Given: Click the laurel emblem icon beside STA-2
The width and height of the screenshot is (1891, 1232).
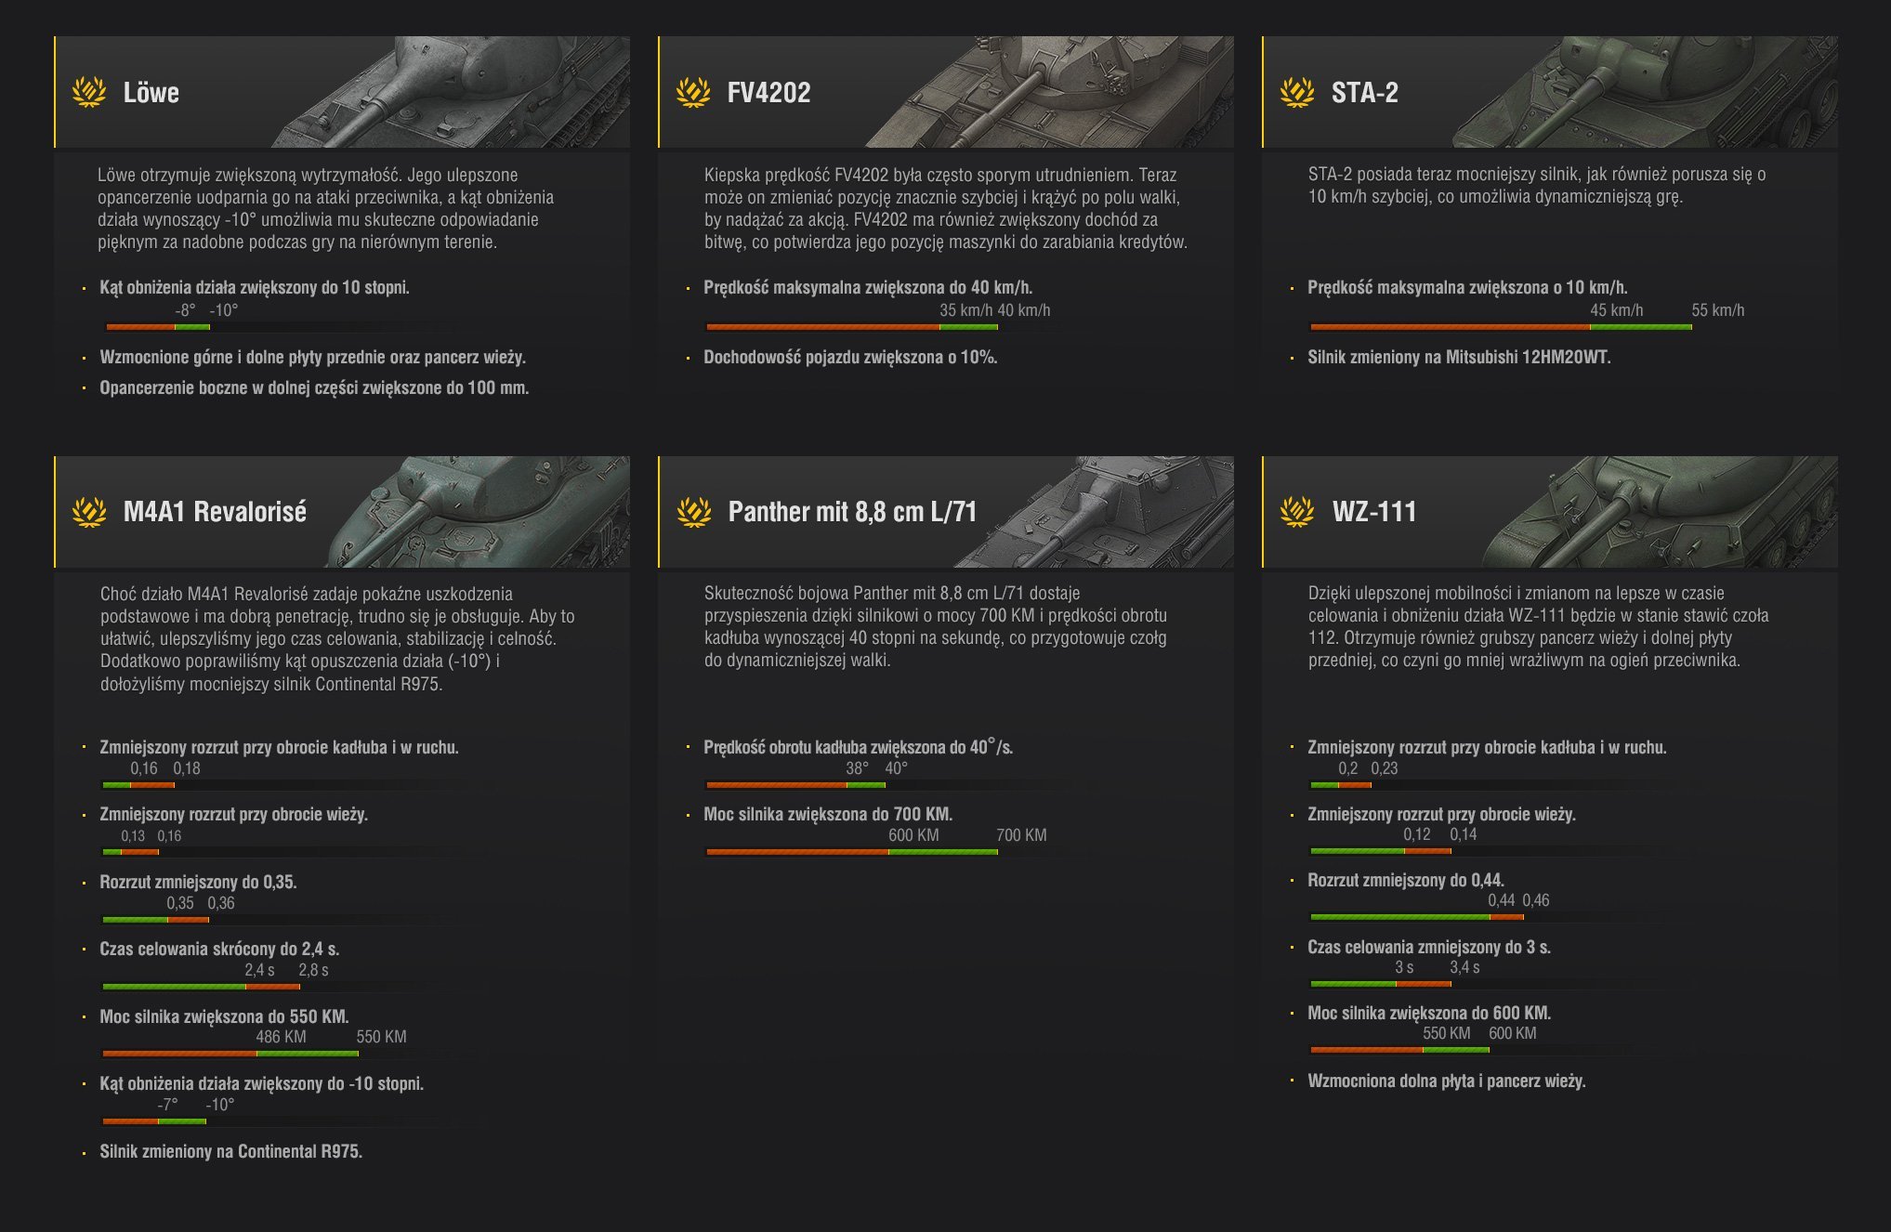Looking at the screenshot, I should click(1297, 92).
